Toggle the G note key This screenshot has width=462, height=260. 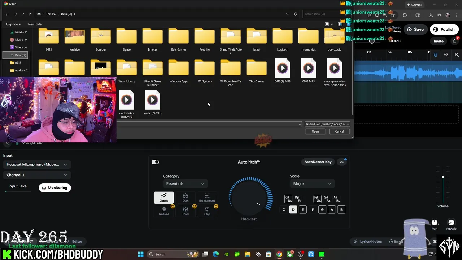coord(322,209)
